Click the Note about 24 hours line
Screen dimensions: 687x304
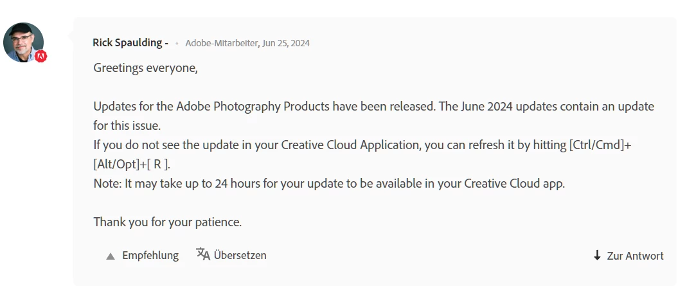(x=328, y=183)
